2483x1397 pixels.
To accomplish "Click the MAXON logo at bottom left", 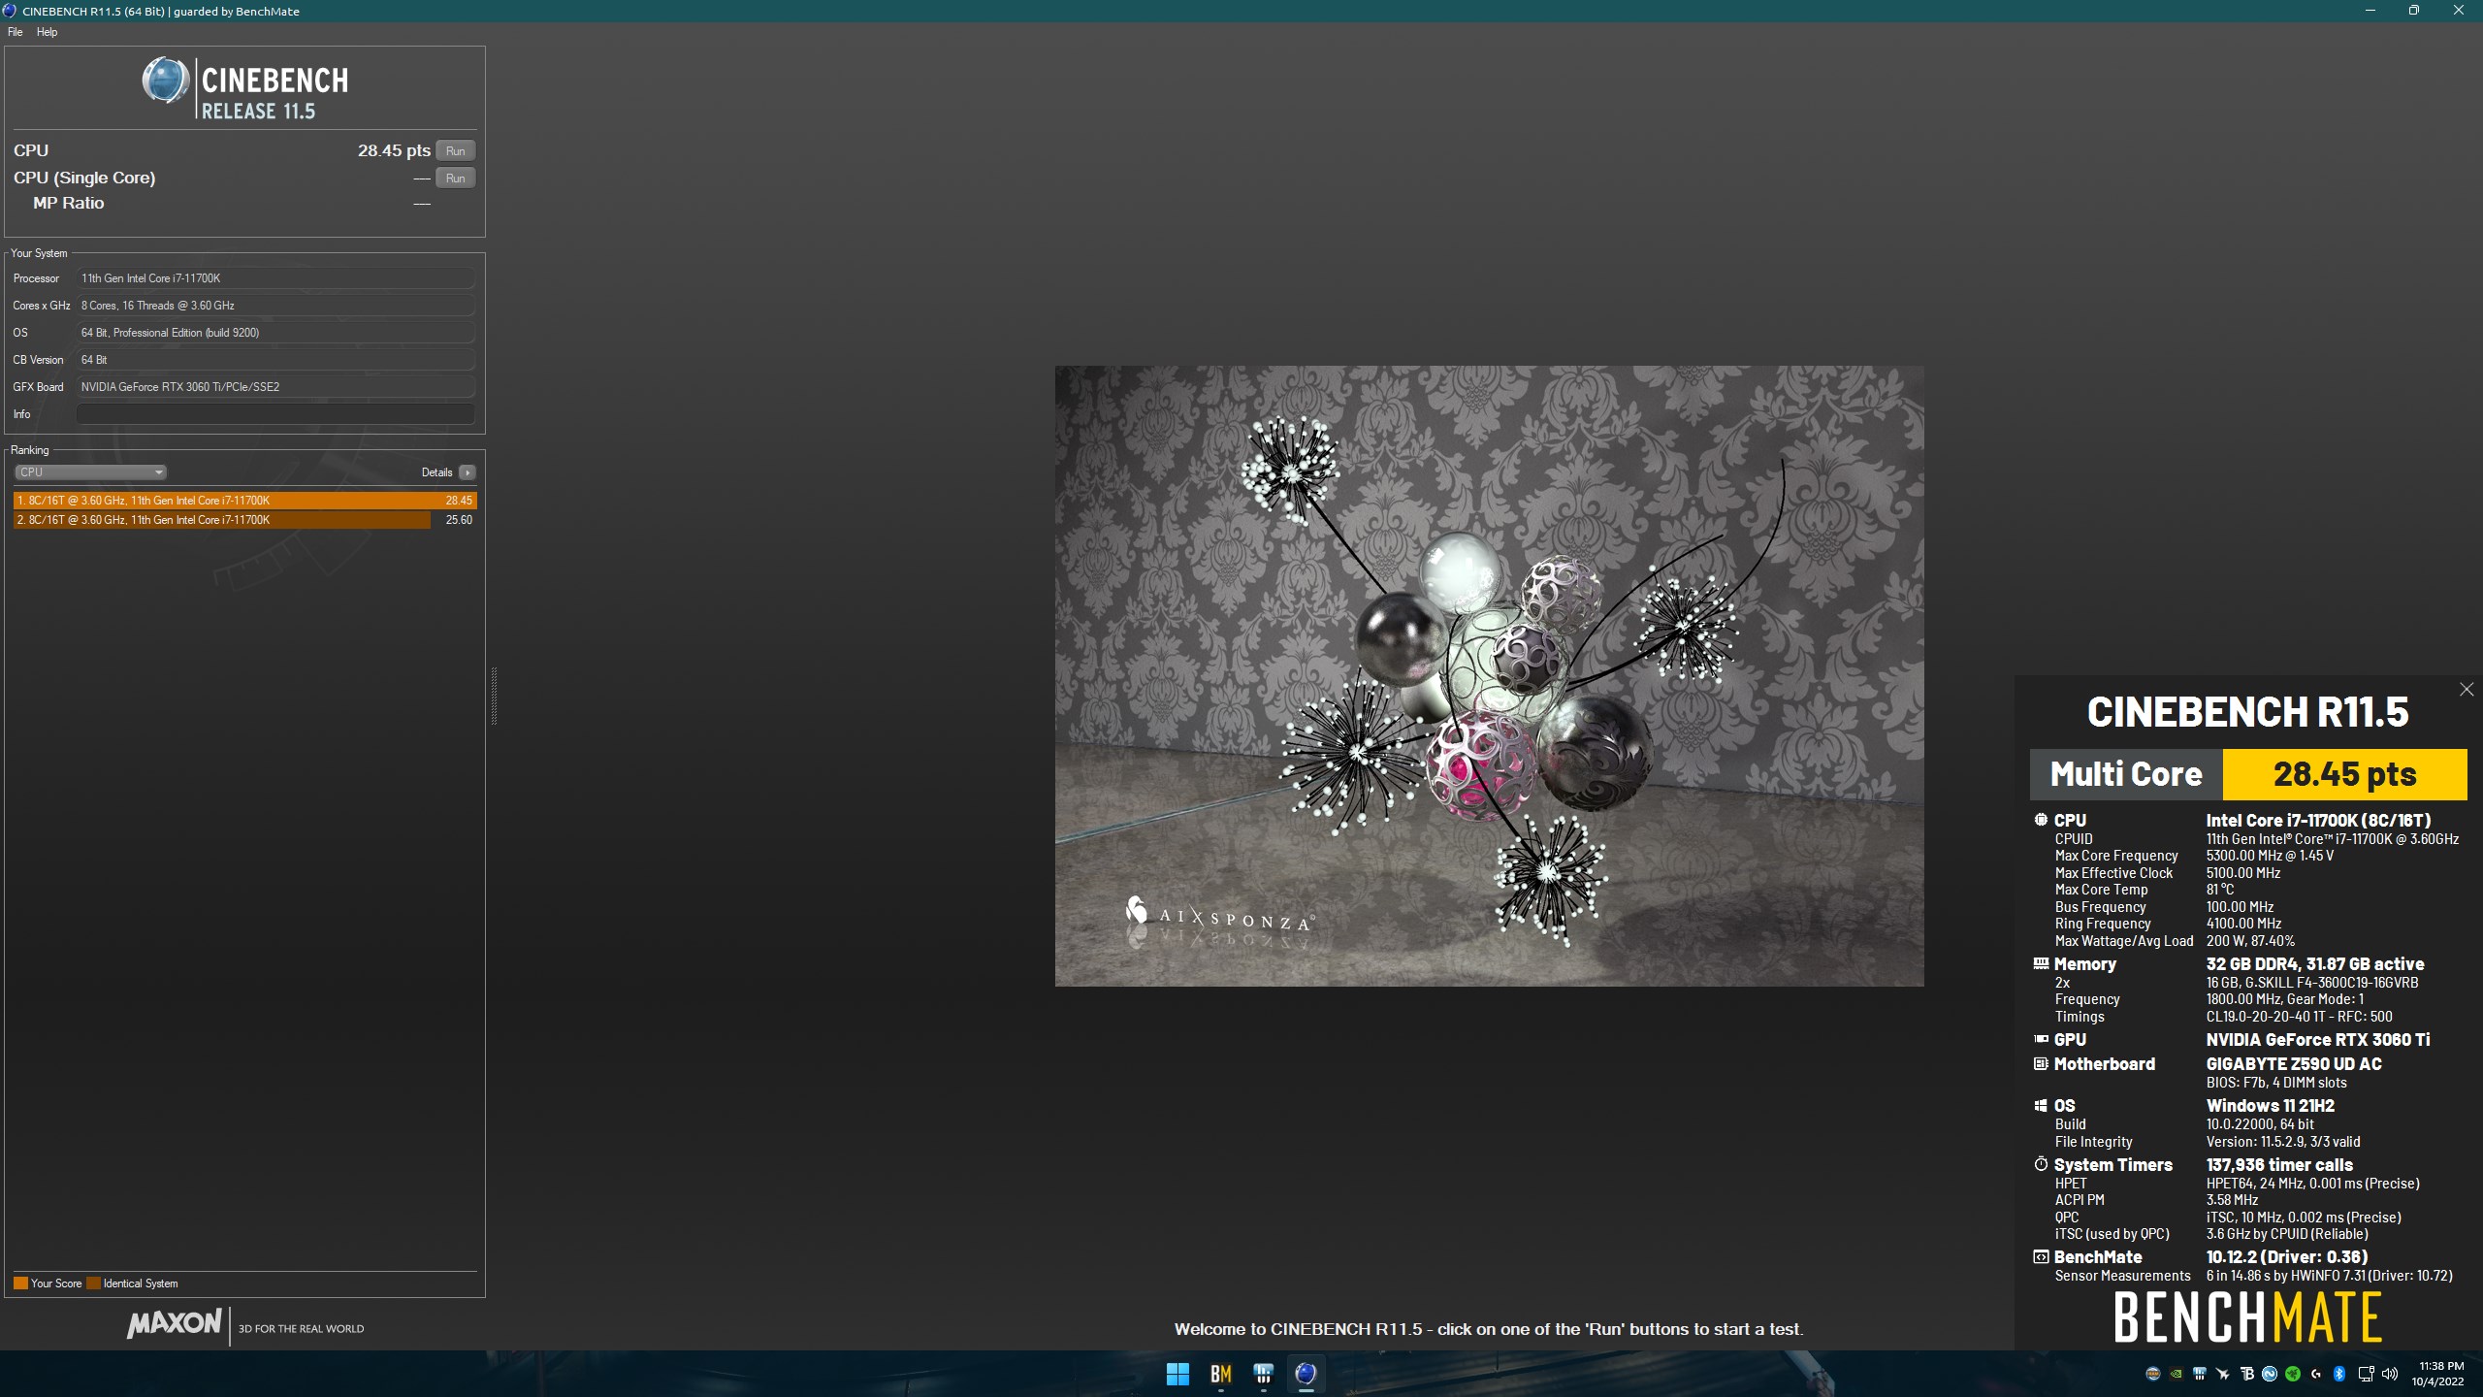I will click(x=175, y=1323).
